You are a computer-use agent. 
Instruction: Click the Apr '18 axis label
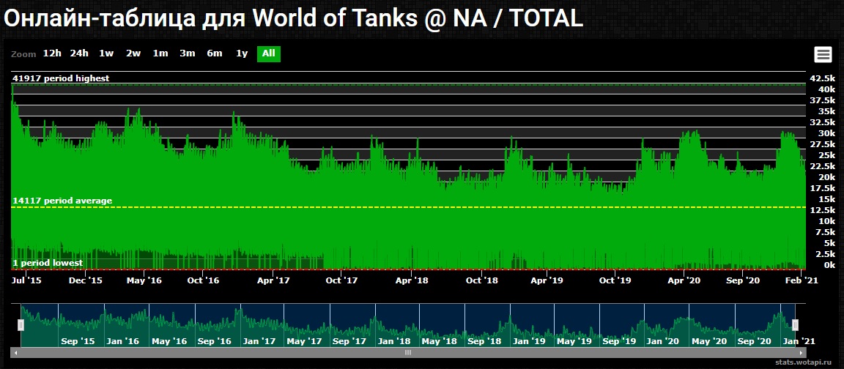(x=411, y=281)
